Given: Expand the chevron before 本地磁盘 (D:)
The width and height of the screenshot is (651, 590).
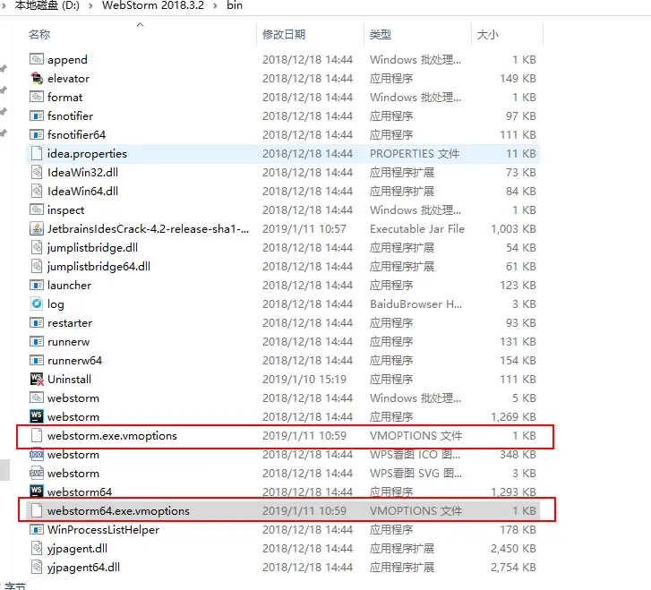Looking at the screenshot, I should [4, 5].
